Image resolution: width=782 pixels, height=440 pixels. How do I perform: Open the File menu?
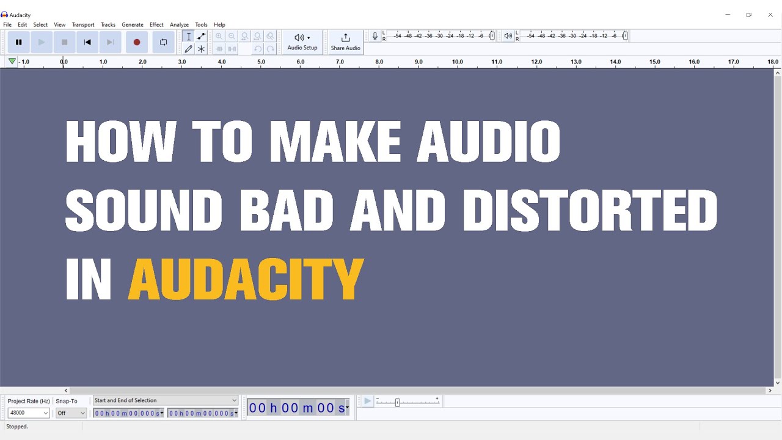click(x=7, y=25)
